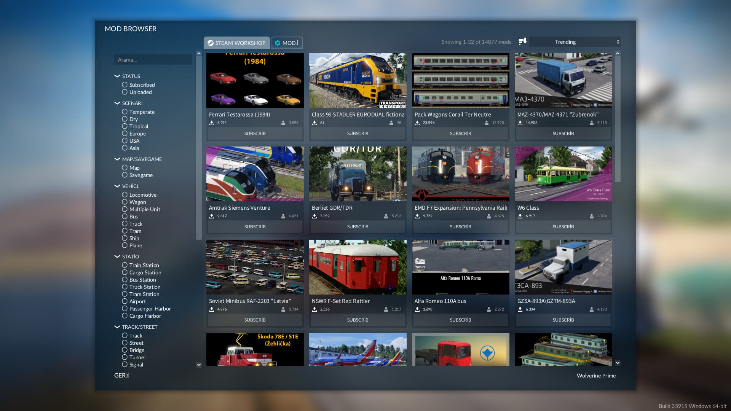
Task: Open the MOD.İ tab
Action: [287, 43]
